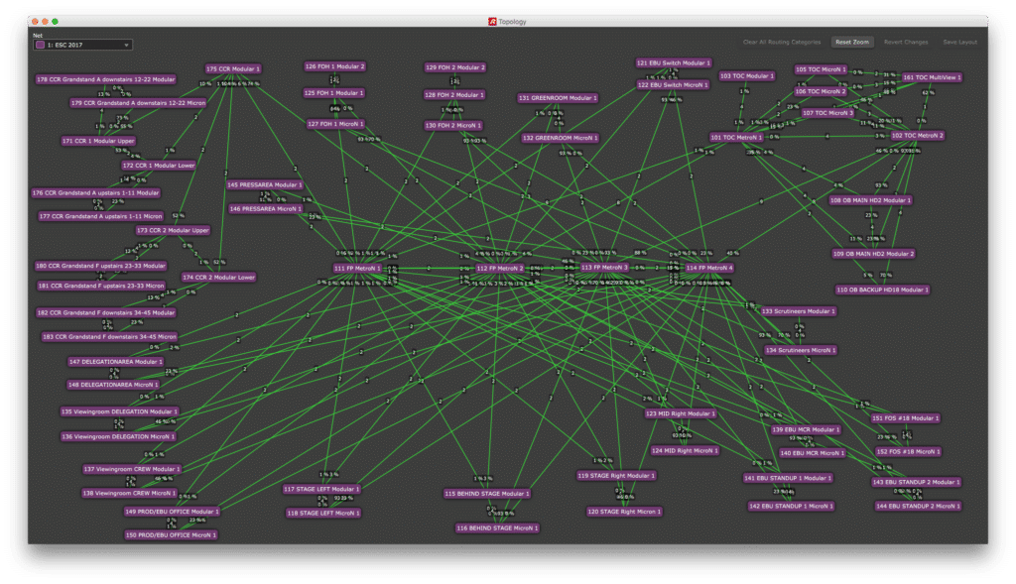Click the 175 CCR Modular 1 node
This screenshot has width=1016, height=584.
pyautogui.click(x=233, y=68)
